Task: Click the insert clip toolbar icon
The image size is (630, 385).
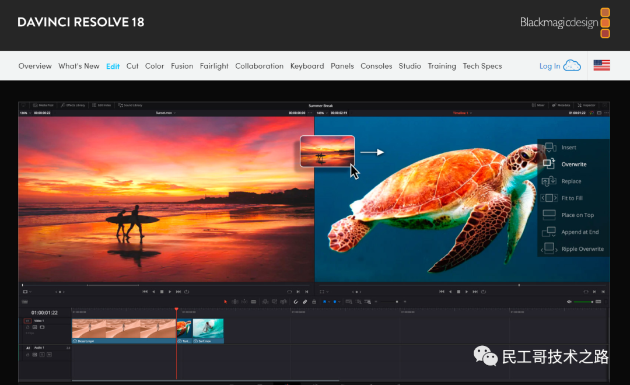Action: pyautogui.click(x=265, y=302)
